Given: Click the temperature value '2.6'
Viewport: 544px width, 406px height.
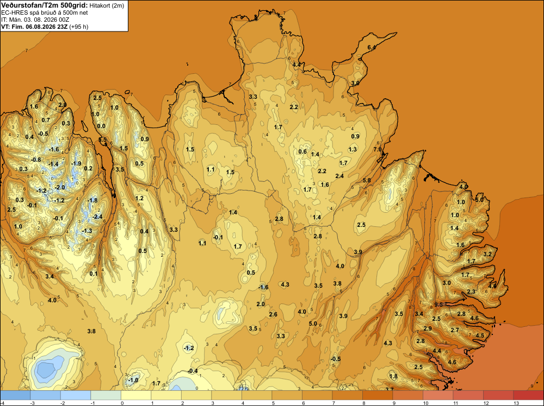Looking at the screenshot, I should pos(273,314).
